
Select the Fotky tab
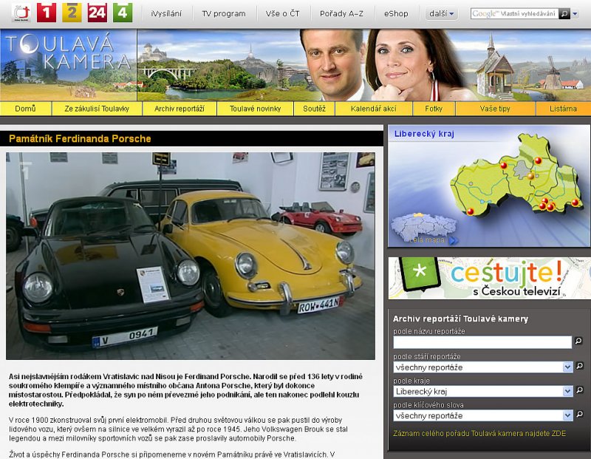pos(434,109)
